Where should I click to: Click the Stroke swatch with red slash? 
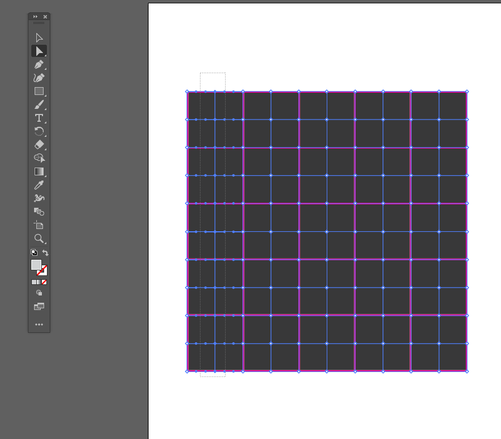[44, 271]
